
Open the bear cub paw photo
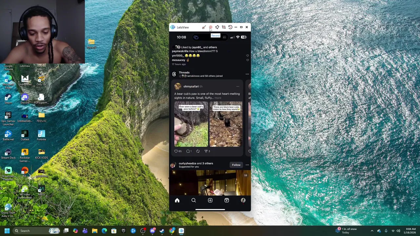tap(191, 124)
